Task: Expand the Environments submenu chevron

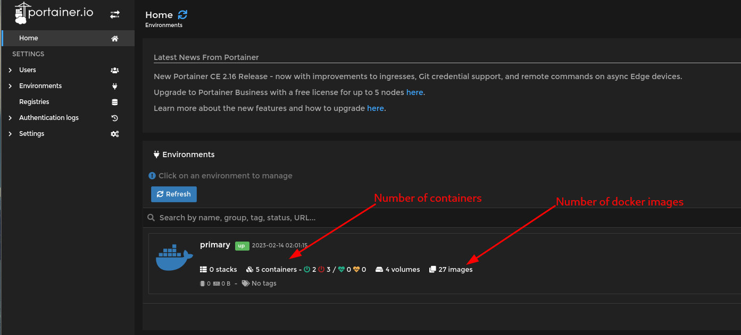Action: (x=10, y=86)
